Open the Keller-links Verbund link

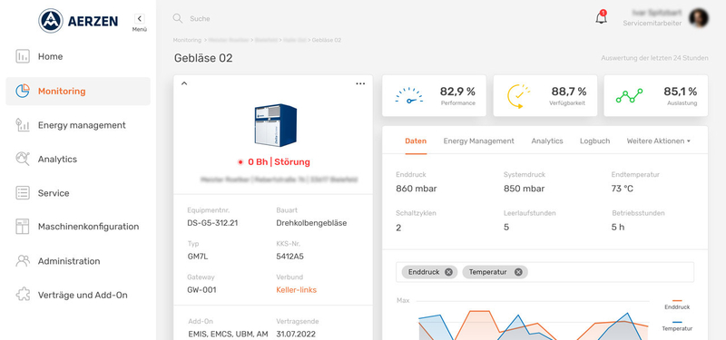[297, 290]
